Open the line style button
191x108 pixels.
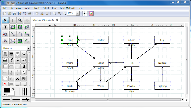[x=16, y=100]
